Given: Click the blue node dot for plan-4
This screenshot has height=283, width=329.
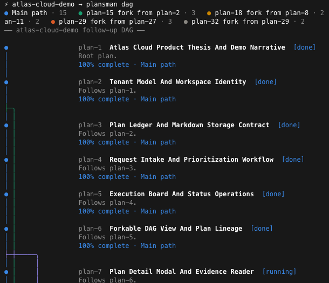Looking at the screenshot, I should point(6,160).
